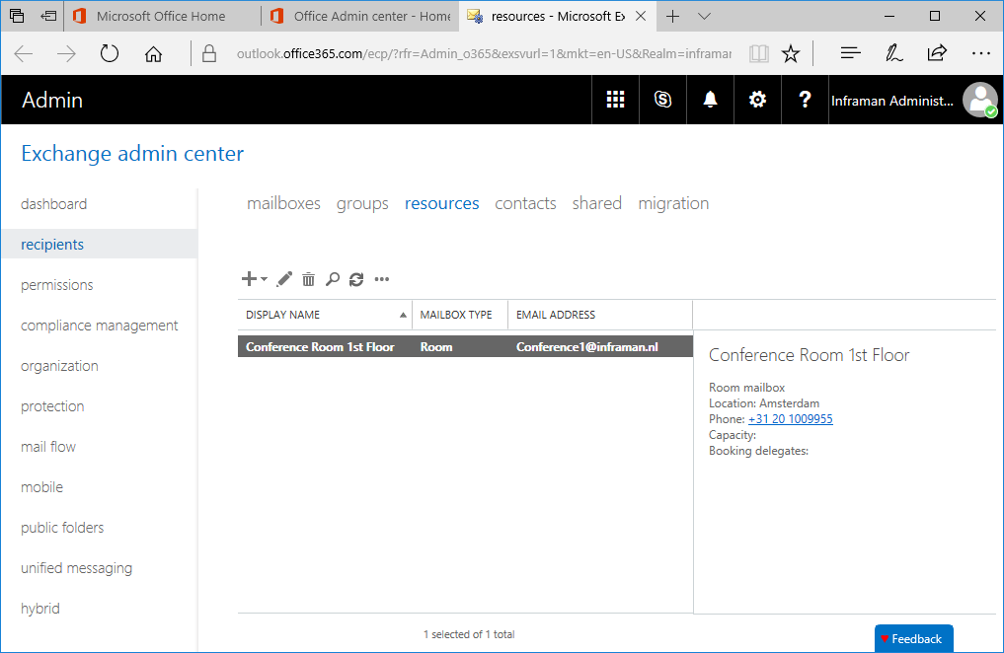Open Skype from the Admin header

click(662, 100)
